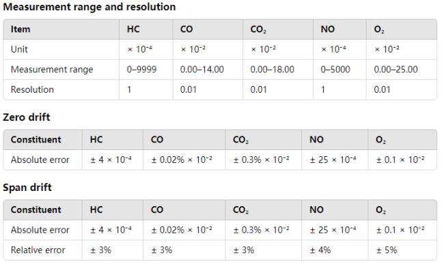444x266 pixels.
Task: Click the 0.00–25.00 O₂ range cell
Action: (x=396, y=70)
